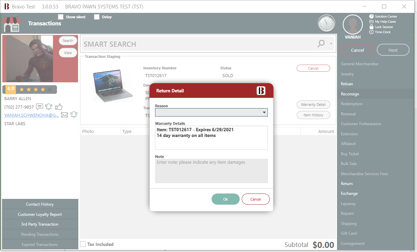Click into the SMART SEARCH field
Image resolution: width=417 pixels, height=252 pixels.
coord(198,44)
